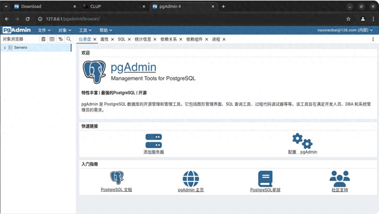Click the 添加服务器 link

(x=154, y=152)
